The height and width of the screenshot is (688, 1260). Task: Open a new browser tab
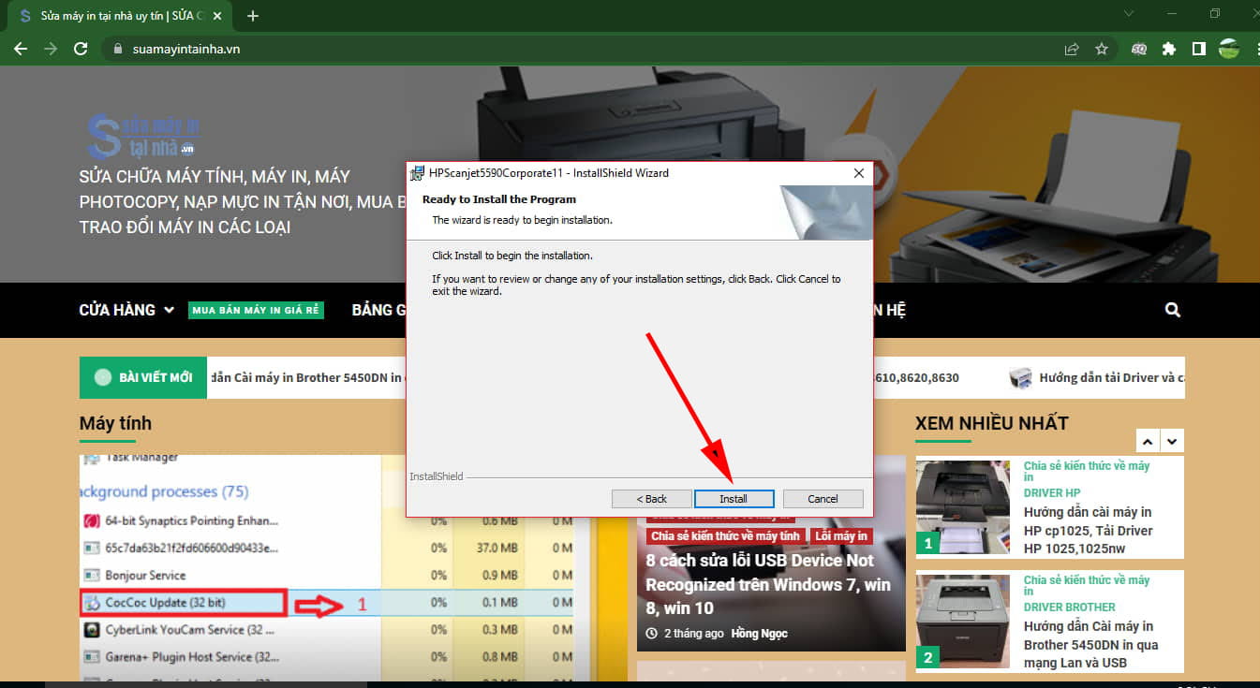click(x=252, y=15)
